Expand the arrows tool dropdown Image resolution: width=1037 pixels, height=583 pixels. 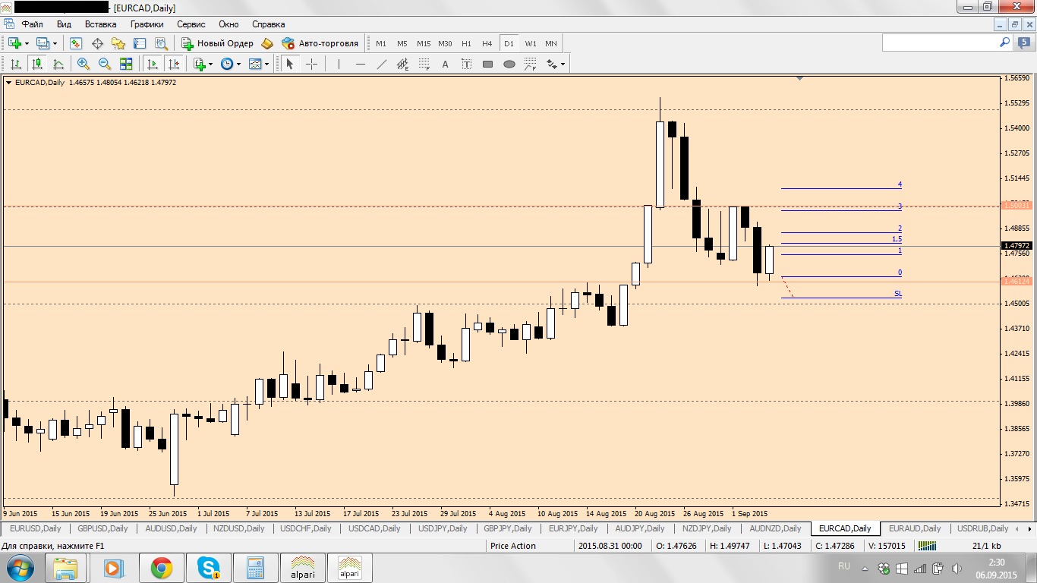tap(563, 65)
